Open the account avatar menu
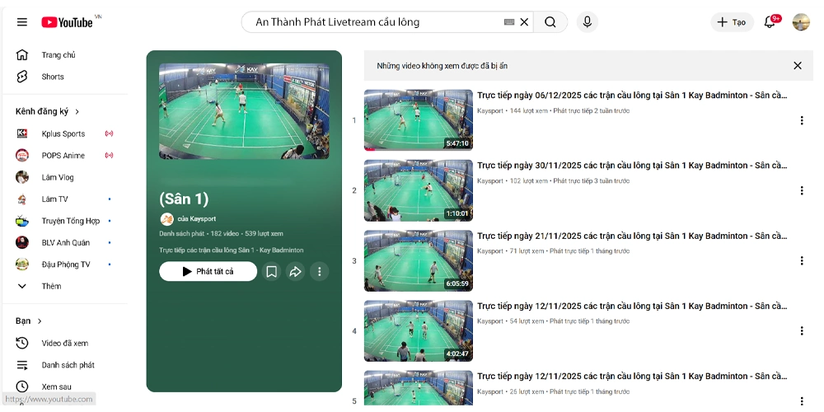This screenshot has height=412, width=824. coord(801,22)
